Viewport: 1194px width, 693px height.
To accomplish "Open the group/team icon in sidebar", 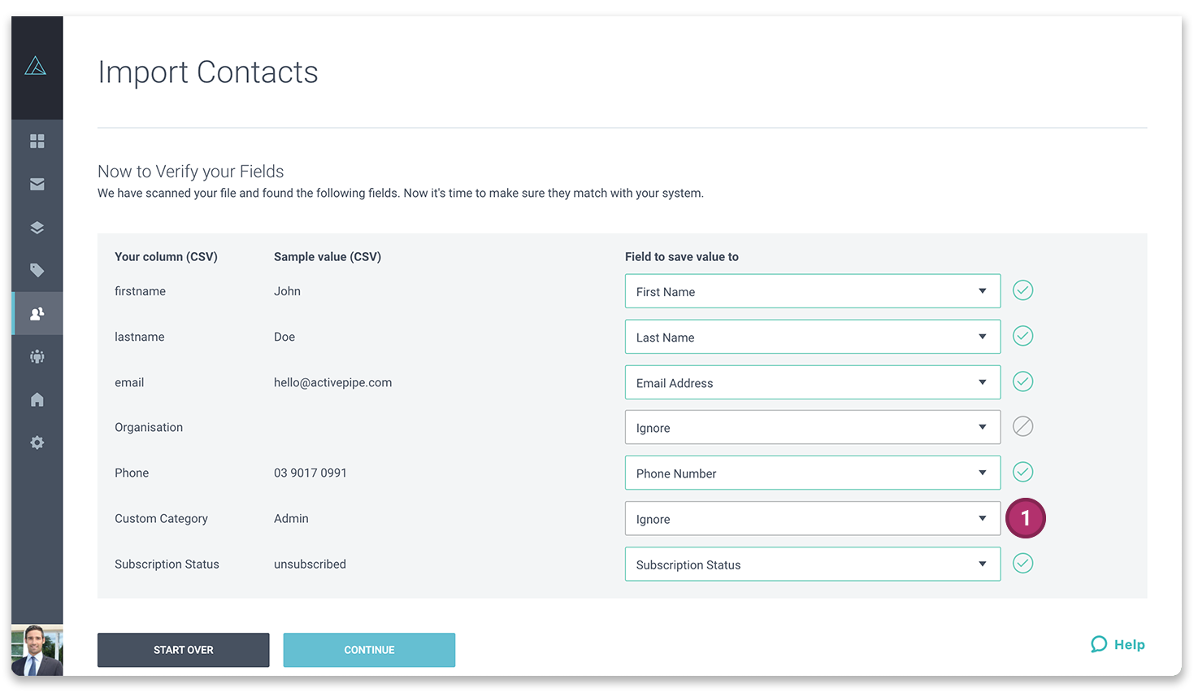I will 37,356.
